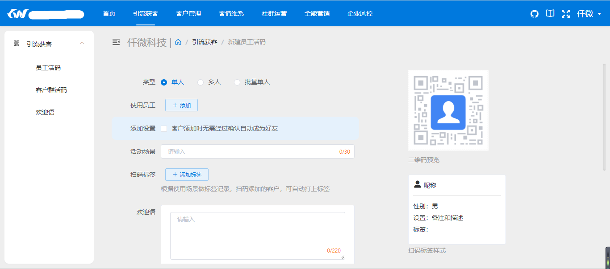Select the 批量单人 type radio button
The image size is (610, 269).
237,82
